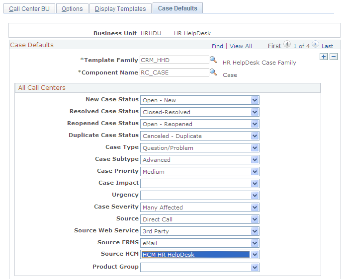Show previous row arrow next to First
The height and width of the screenshot is (279, 345).
pos(287,44)
